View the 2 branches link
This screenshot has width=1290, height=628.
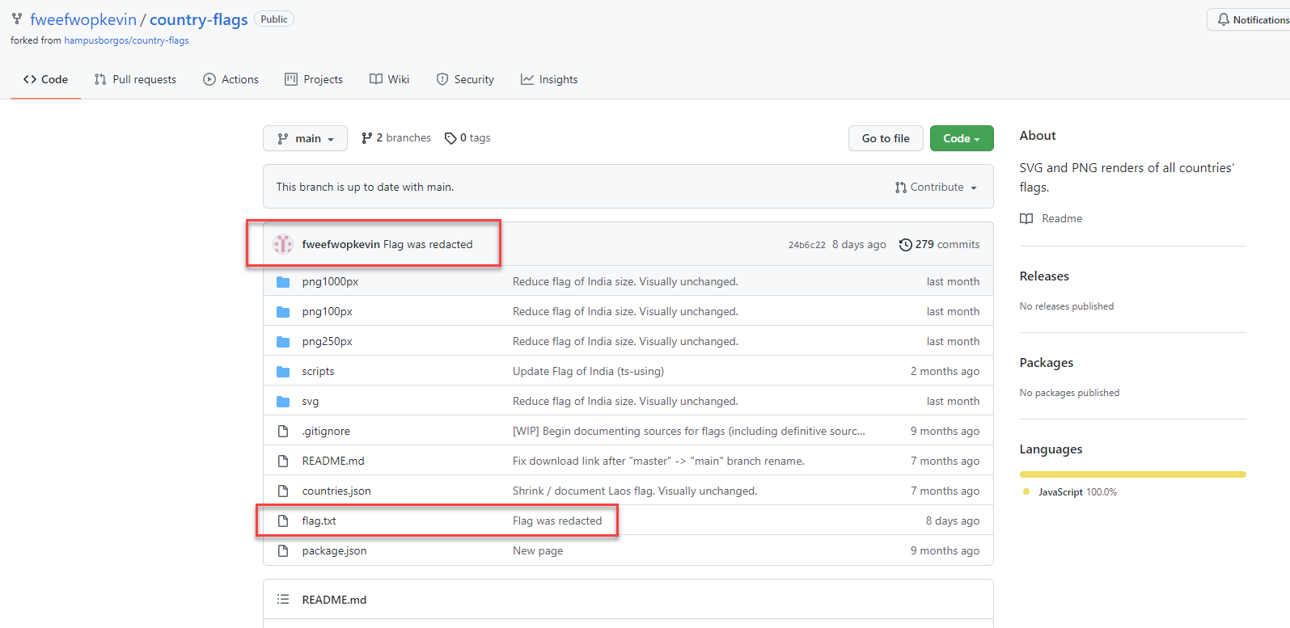396,138
